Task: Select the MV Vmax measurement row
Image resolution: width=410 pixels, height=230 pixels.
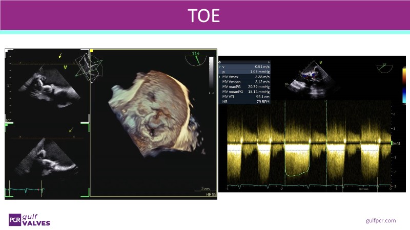Action: (244, 76)
